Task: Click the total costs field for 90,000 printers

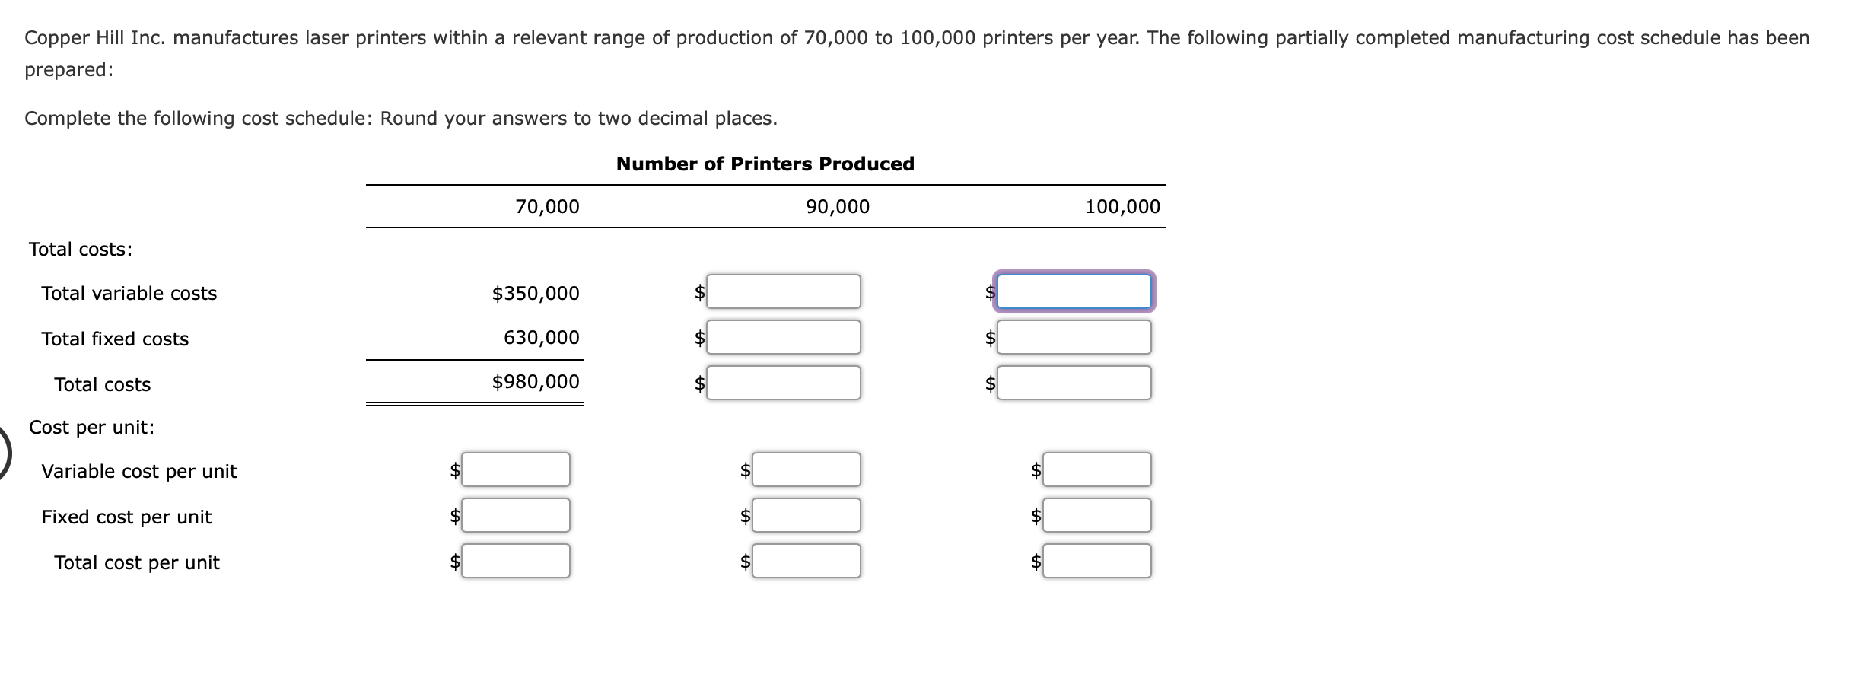Action: (784, 383)
